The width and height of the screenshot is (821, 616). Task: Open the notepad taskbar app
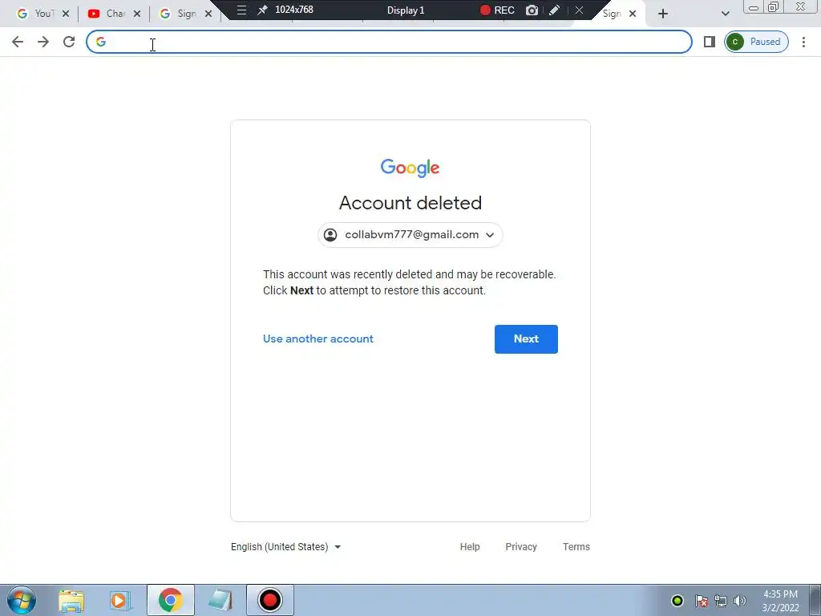click(220, 600)
